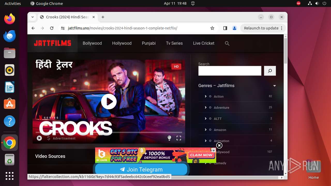
Task: Click the Chrome back arrow
Action: click(x=33, y=28)
